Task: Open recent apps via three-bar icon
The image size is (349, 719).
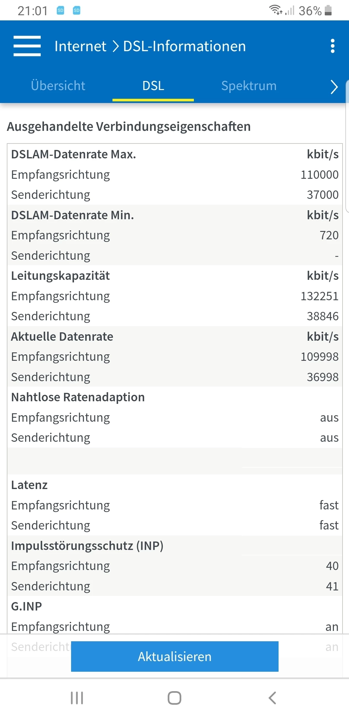Action: pyautogui.click(x=77, y=698)
